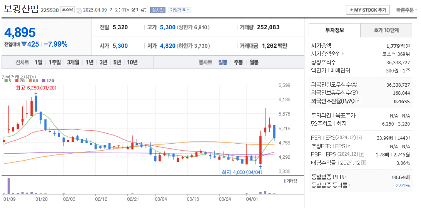Click the 외국인소진율 value 0.46%

[x=402, y=101]
